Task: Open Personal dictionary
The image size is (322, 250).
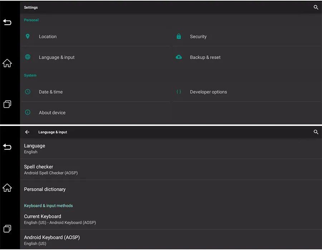Action: point(45,189)
